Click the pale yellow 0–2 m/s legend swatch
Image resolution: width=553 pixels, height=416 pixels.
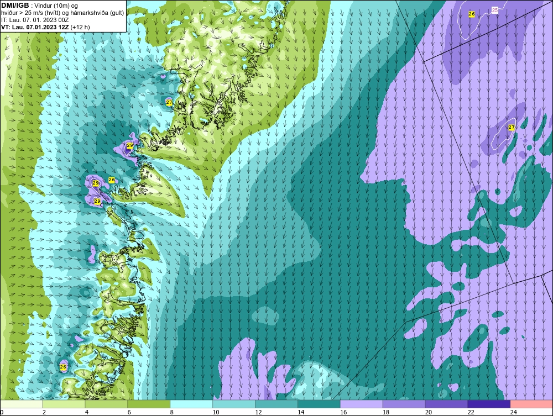click(x=21, y=404)
